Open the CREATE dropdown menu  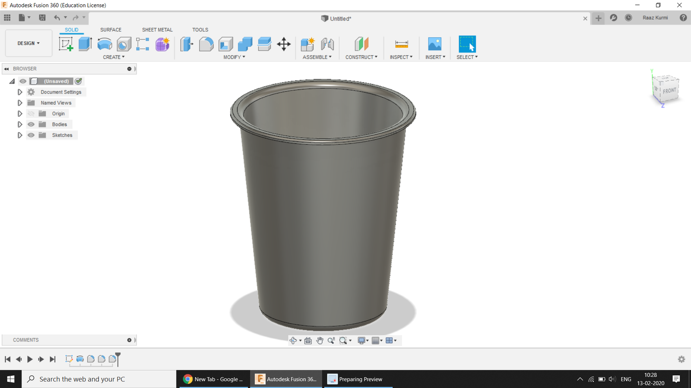pos(114,57)
